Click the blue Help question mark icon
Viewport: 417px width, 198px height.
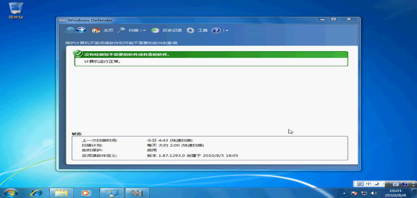point(216,30)
